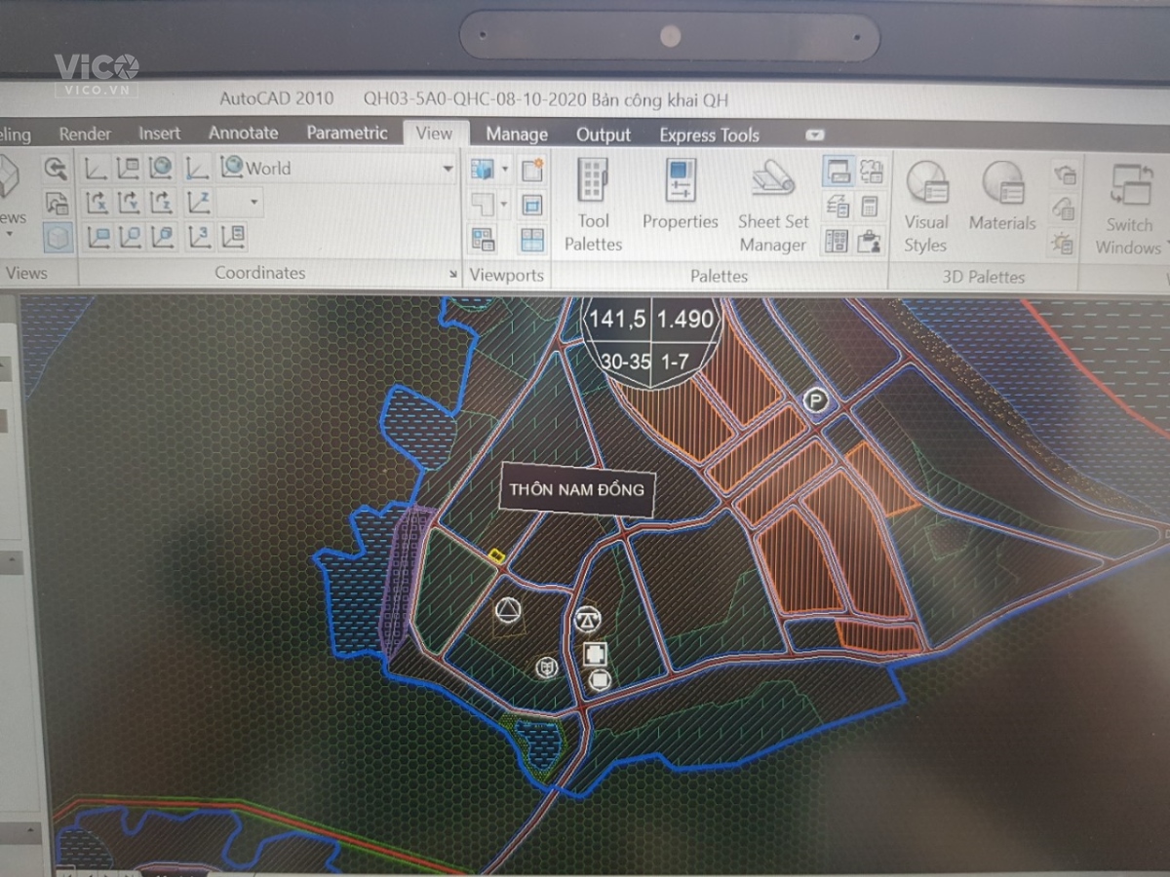The image size is (1170, 877).
Task: Open the Named Views manager icon
Action: click(x=57, y=203)
